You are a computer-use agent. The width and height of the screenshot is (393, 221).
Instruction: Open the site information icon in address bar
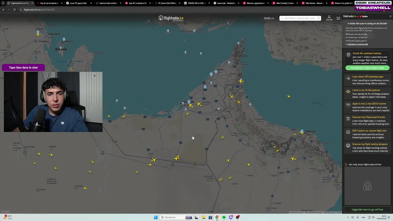pos(21,10)
